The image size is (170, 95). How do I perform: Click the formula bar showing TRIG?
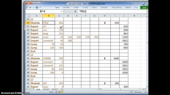(x=112, y=11)
